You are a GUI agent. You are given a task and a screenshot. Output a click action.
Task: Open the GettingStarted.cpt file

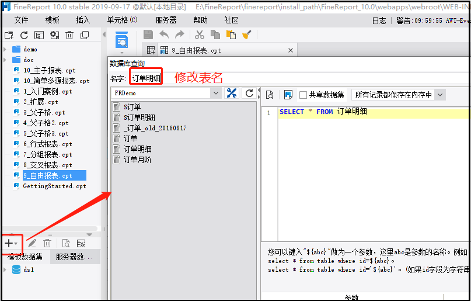pos(54,186)
